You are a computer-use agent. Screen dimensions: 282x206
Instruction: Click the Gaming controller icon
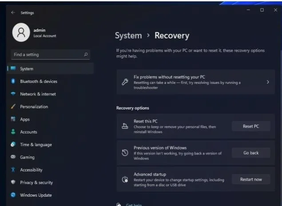point(13,157)
